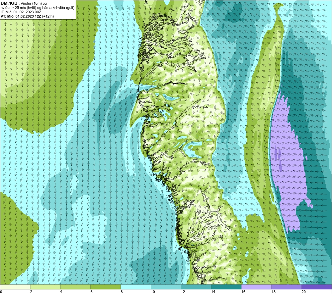Screen dimensions: 332x294
Task: Click the legend tick label '12'
Action: click(183, 292)
